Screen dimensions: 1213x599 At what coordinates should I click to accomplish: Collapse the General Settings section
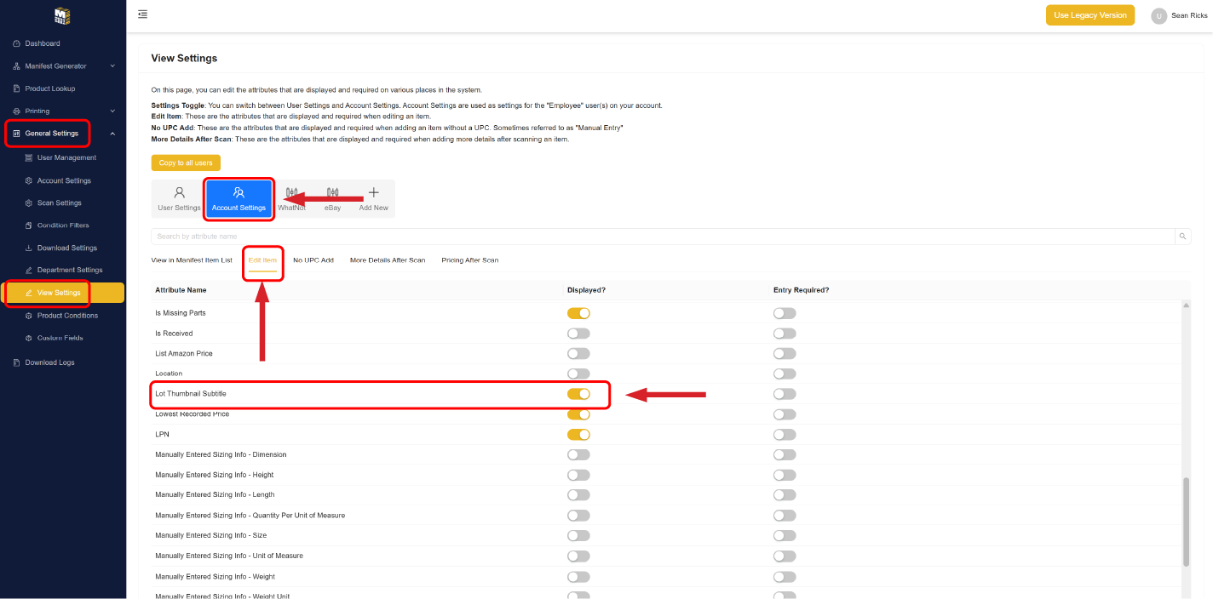pos(112,134)
